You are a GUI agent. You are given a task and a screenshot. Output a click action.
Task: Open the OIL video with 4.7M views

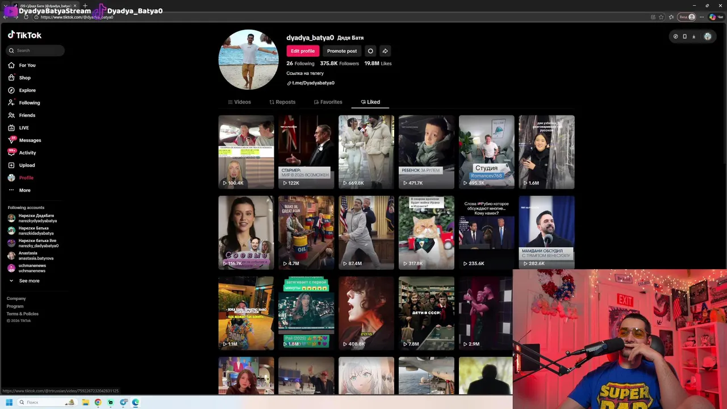pos(306,232)
